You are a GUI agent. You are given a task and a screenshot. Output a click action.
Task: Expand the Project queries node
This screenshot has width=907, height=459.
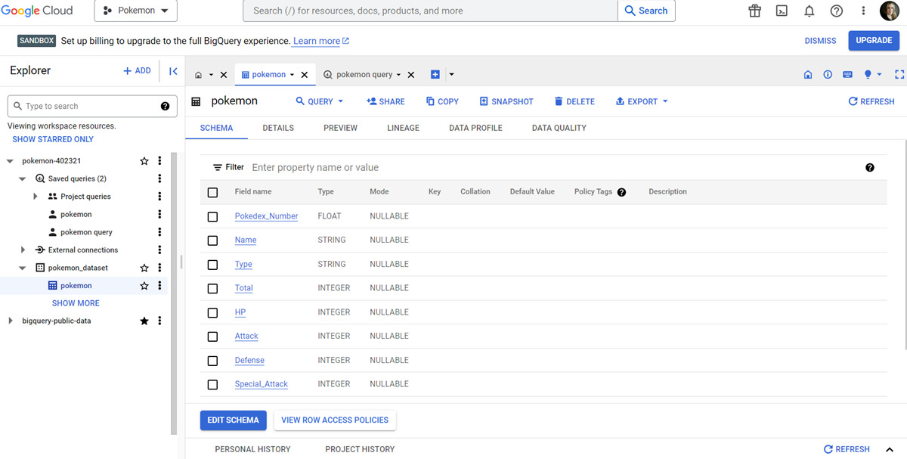pyautogui.click(x=36, y=197)
